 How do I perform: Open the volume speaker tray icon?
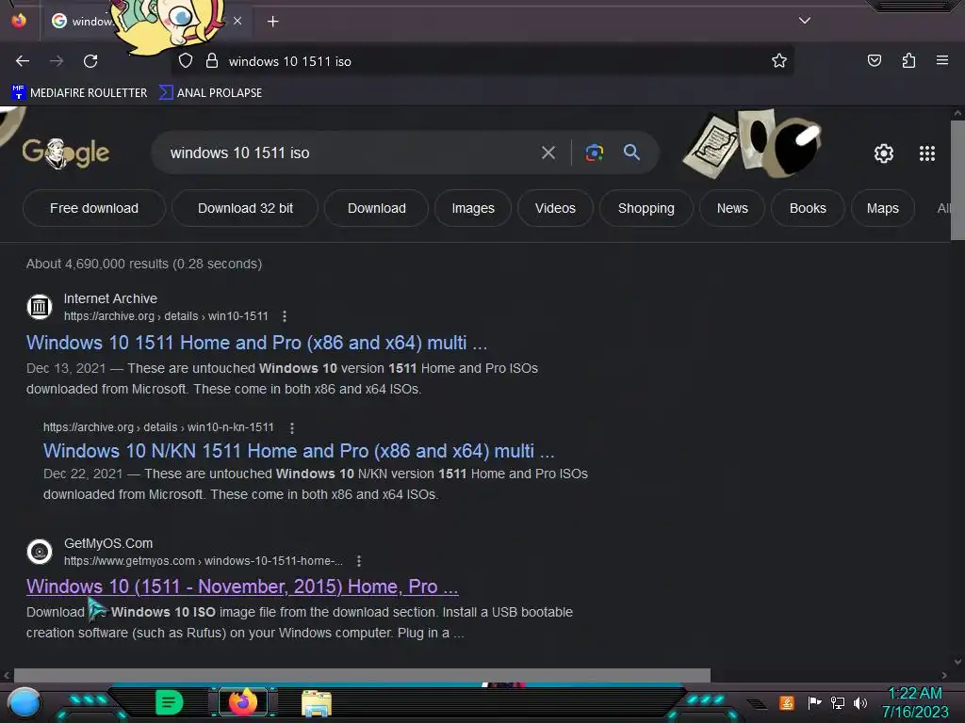859,702
